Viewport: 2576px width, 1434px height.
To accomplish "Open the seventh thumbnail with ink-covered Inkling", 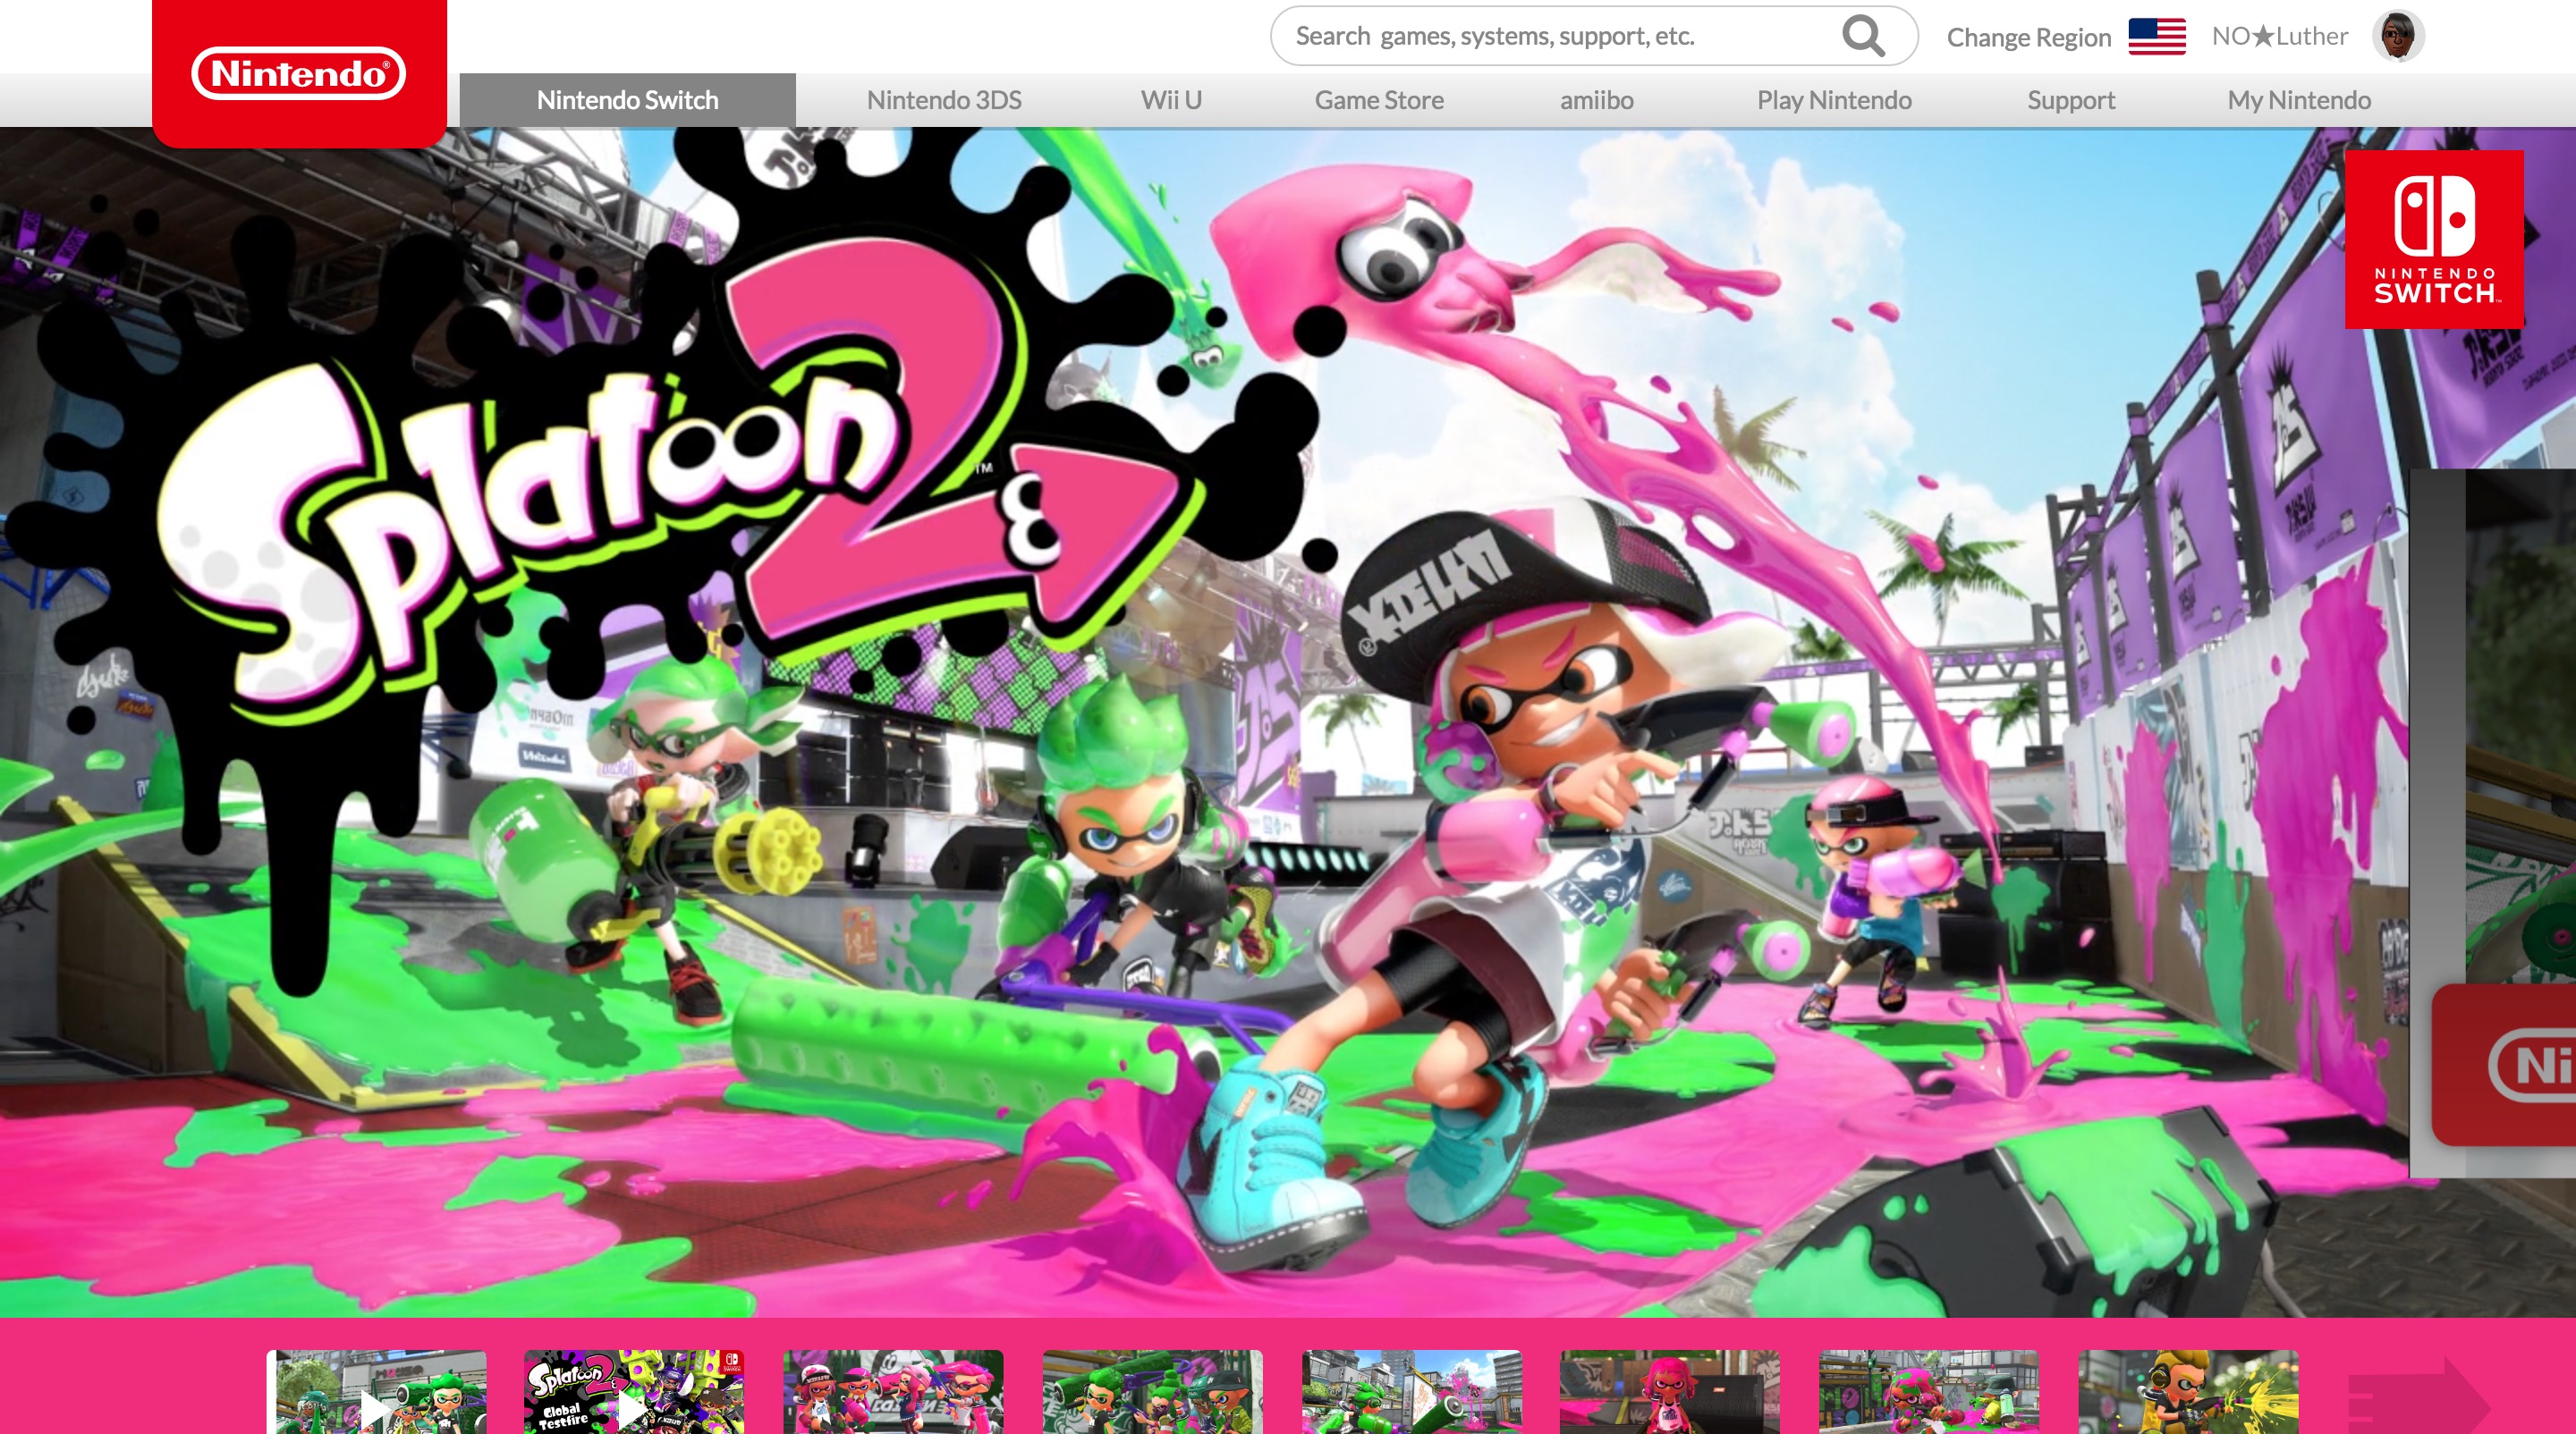I will (x=1928, y=1392).
